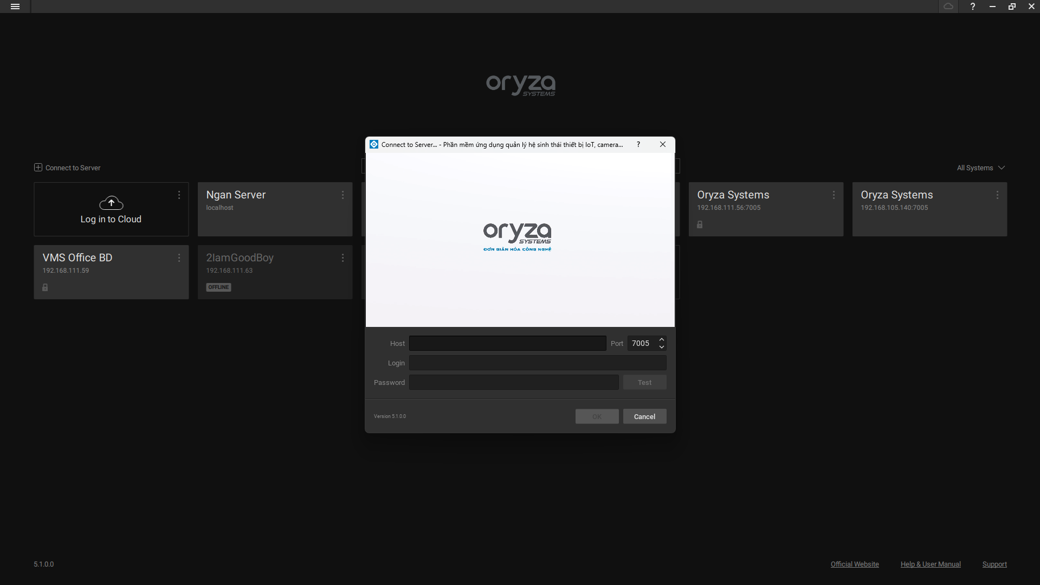Click the Test connection button
The image size is (1040, 585).
(x=644, y=382)
